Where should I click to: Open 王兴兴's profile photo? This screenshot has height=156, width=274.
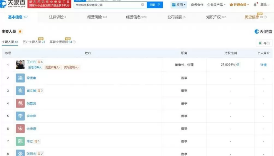click(x=20, y=65)
